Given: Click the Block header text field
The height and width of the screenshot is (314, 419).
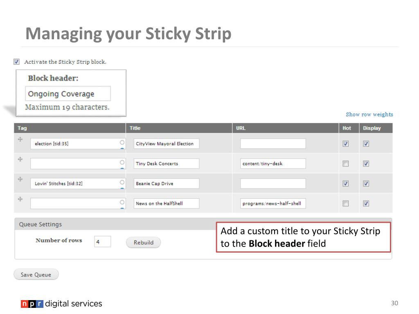Looking at the screenshot, I should tap(68, 94).
